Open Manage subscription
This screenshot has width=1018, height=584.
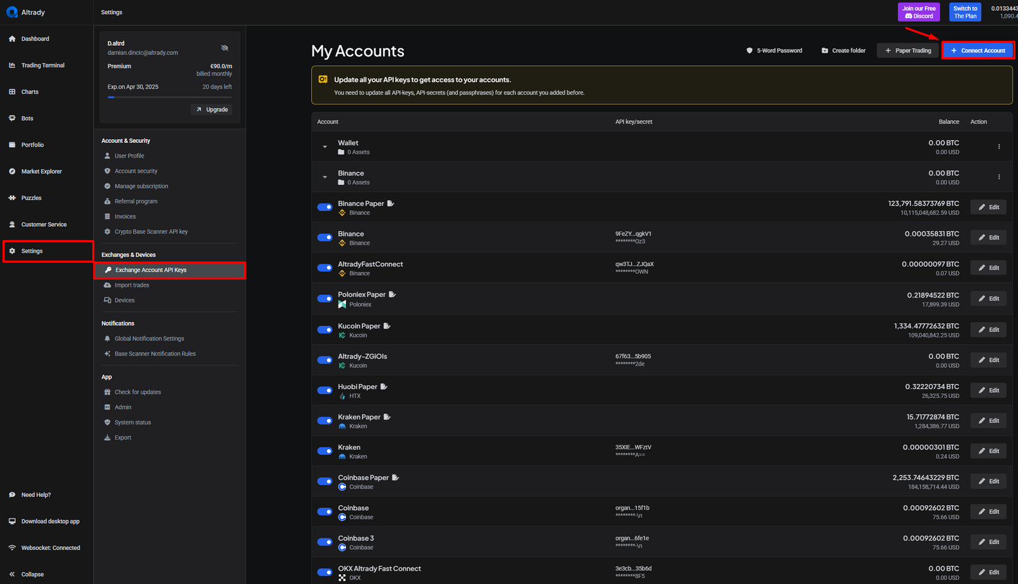pos(136,186)
